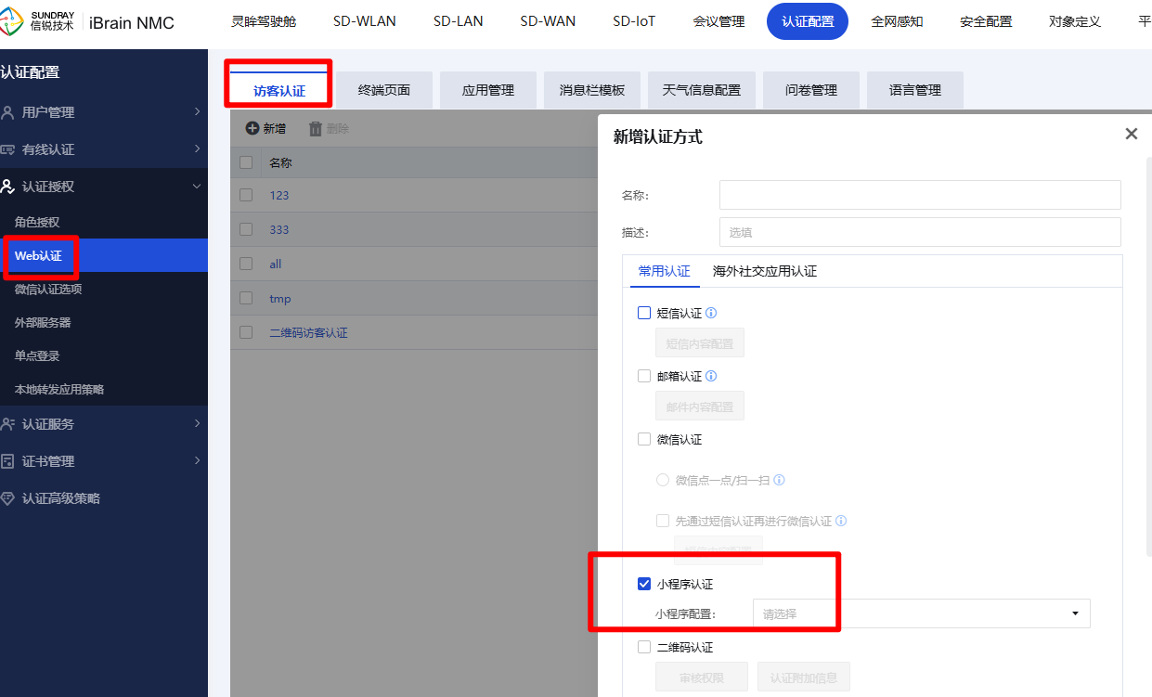Enable the 短信认证 checkbox
Viewport: 1152px width, 697px height.
[x=644, y=314]
